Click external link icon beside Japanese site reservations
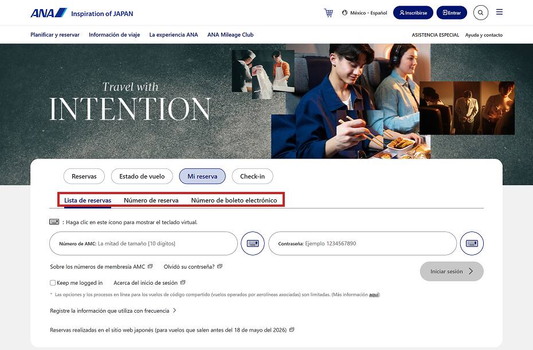Viewport: 533px width, 350px height. point(292,330)
